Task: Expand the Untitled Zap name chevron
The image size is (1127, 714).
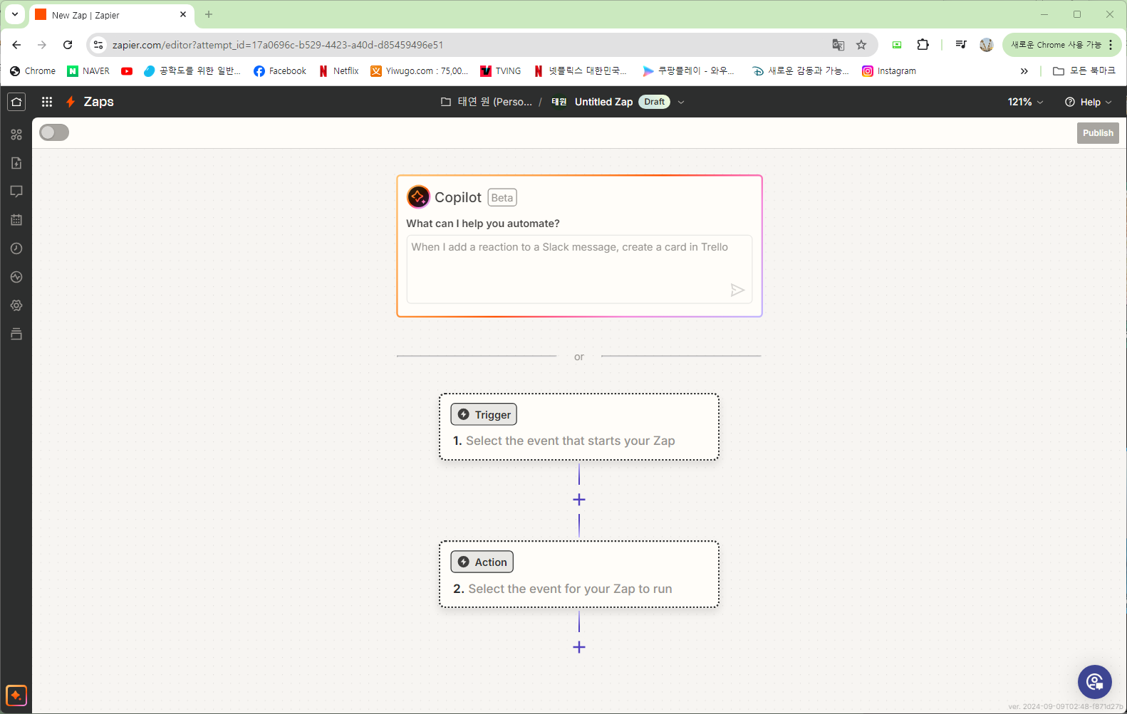Action: click(681, 102)
